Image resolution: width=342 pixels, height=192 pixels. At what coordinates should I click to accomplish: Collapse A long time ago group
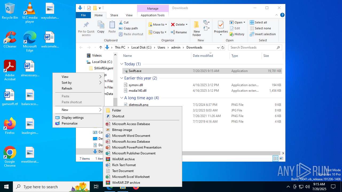click(x=122, y=98)
